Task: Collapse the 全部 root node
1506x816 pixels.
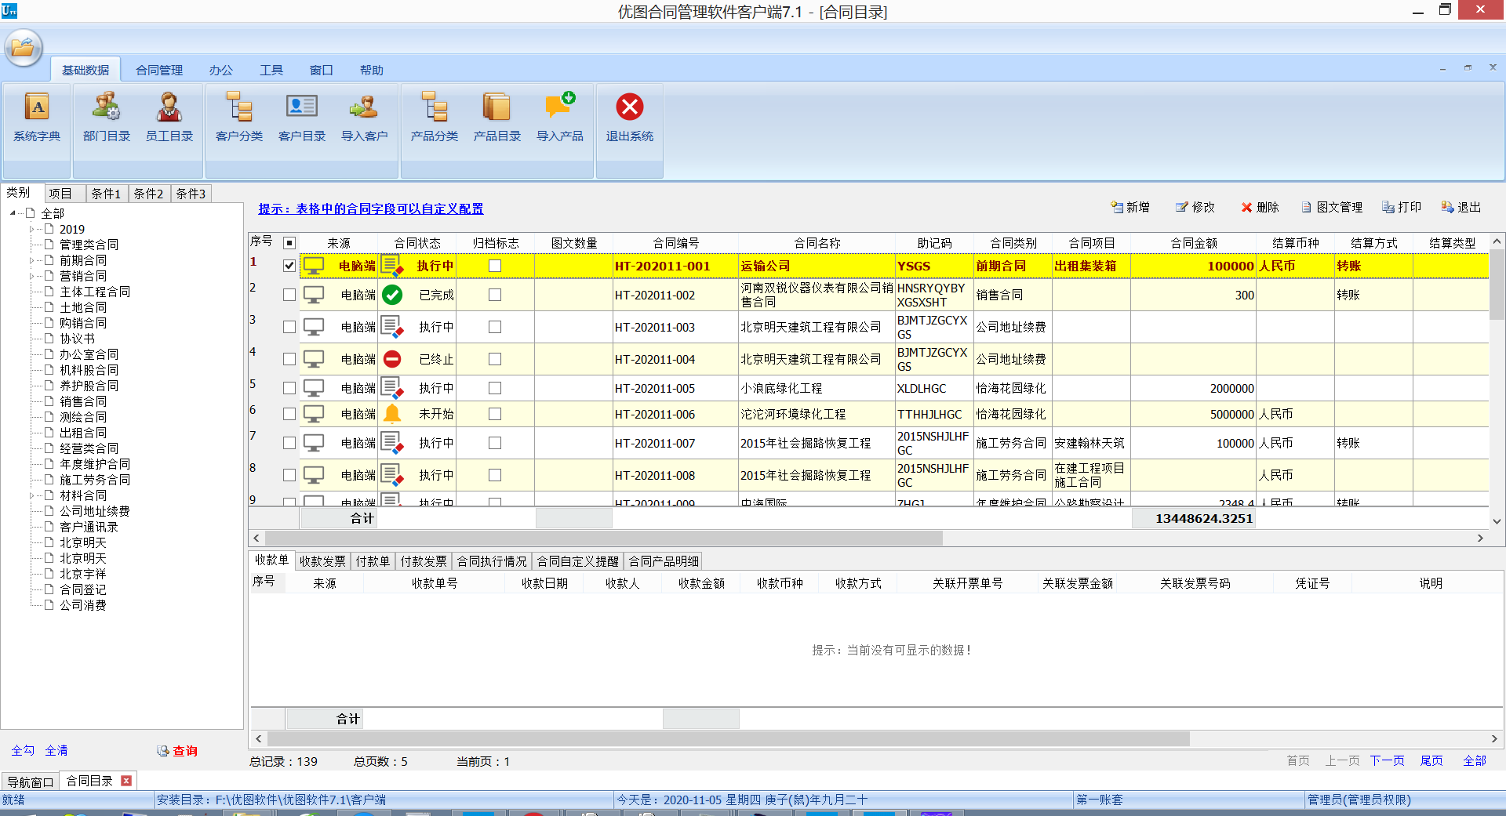Action: pos(11,212)
